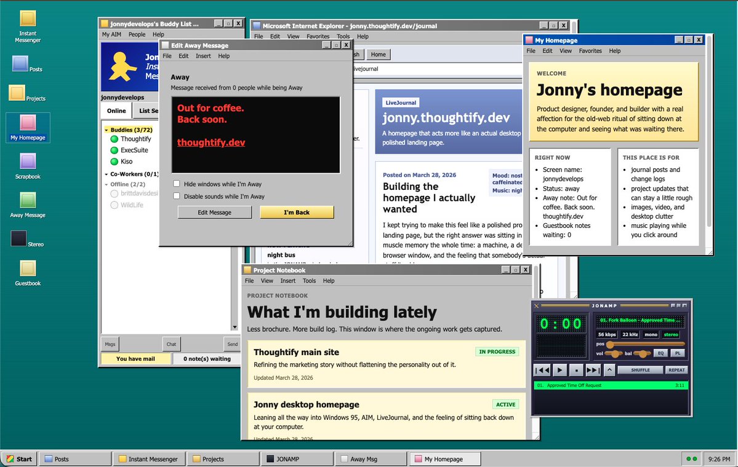Image resolution: width=738 pixels, height=467 pixels.
Task: Adjust the pos slider in JONAMP
Action: [x=646, y=344]
